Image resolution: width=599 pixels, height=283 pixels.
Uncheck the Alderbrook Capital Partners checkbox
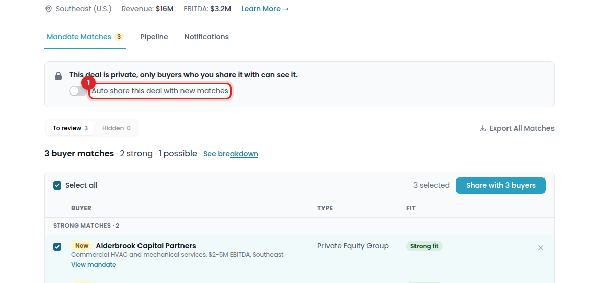pos(57,246)
